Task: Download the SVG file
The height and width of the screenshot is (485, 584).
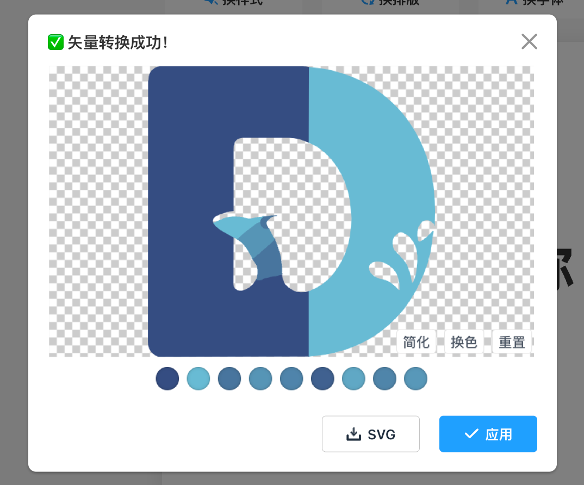Action: click(x=371, y=434)
